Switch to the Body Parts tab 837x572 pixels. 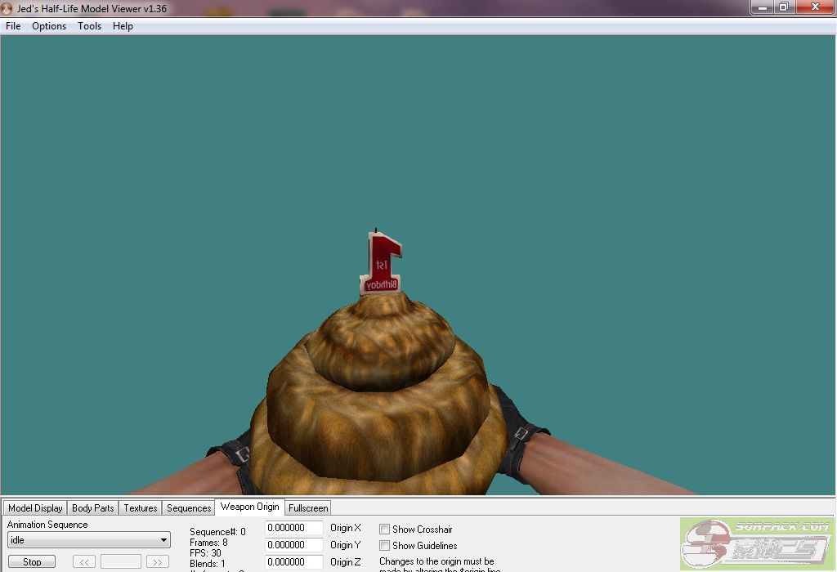coord(93,508)
